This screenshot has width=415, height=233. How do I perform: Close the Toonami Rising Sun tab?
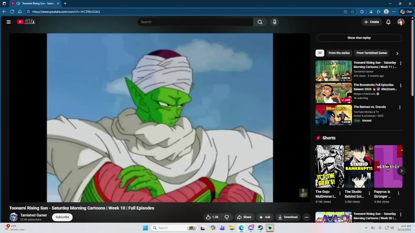tap(58, 4)
